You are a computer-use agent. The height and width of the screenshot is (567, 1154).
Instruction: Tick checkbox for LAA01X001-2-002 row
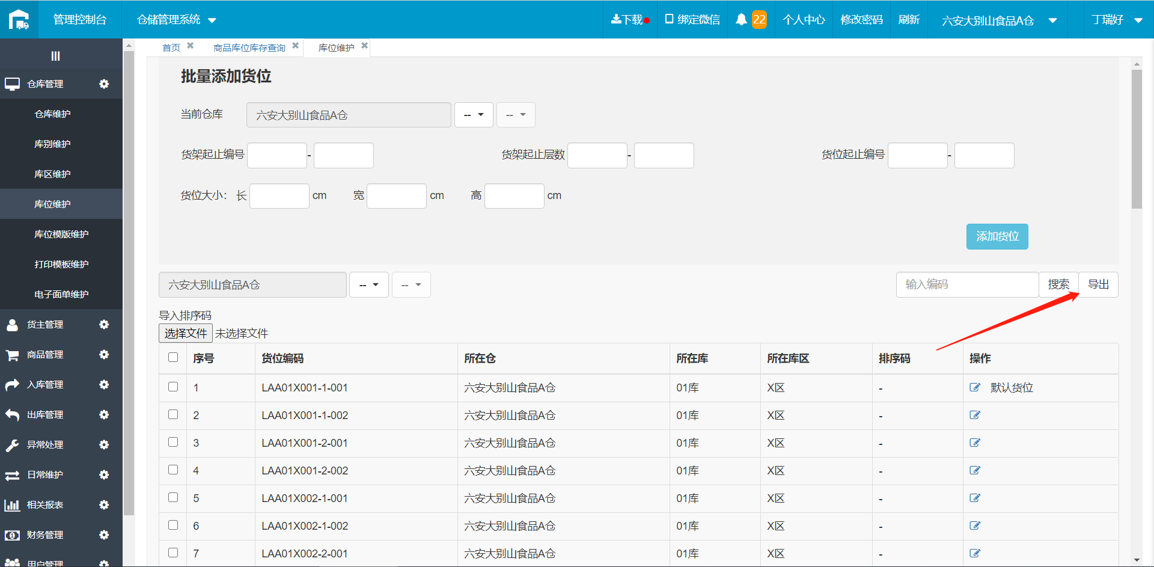point(173,470)
